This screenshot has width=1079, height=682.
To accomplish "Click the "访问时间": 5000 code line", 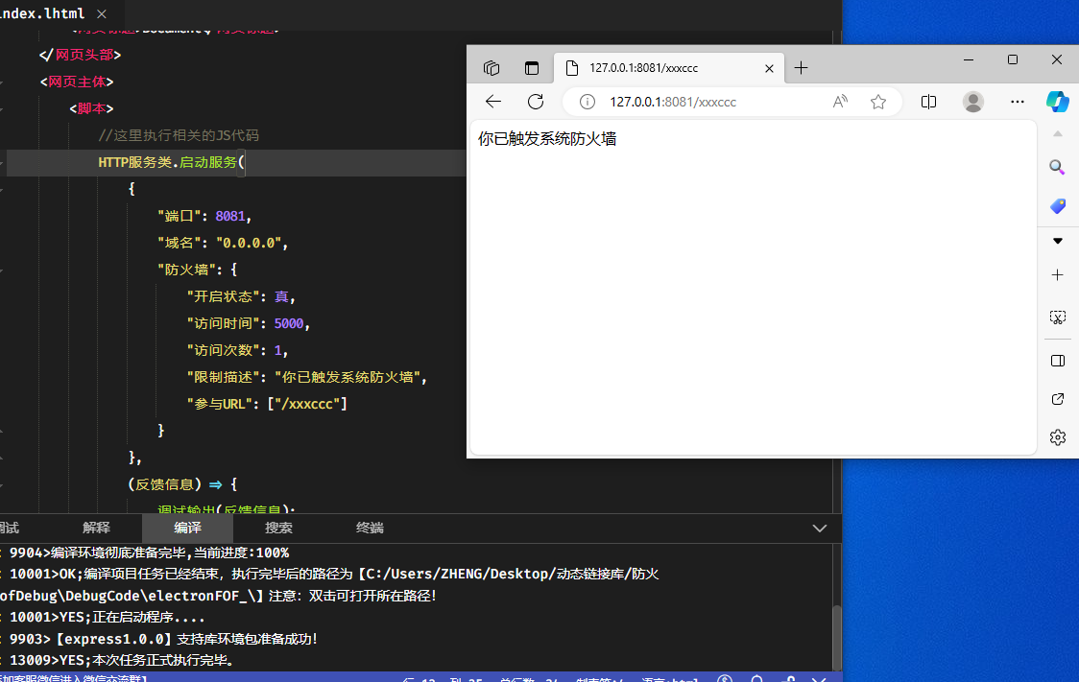I will point(249,323).
